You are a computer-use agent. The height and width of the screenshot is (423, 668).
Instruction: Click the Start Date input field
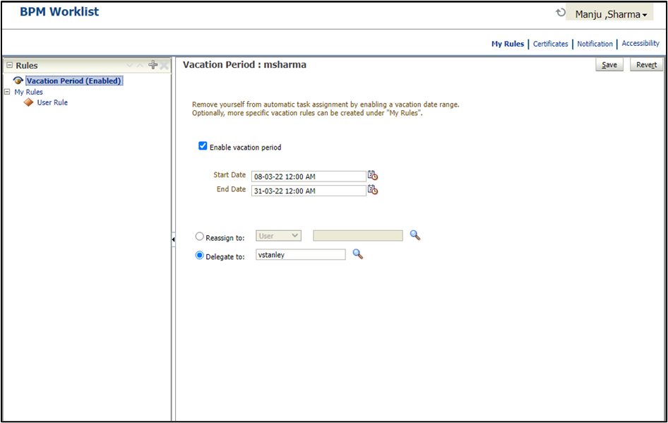tap(309, 177)
